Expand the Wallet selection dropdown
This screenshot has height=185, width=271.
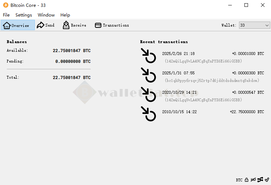point(254,25)
